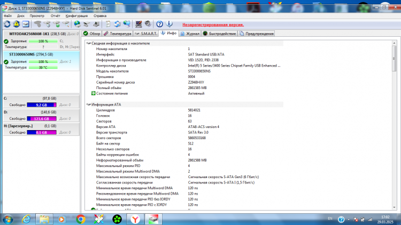Open Windows Explorer folder on the taskbar
Viewport: 401px width, 225px height.
(44, 219)
